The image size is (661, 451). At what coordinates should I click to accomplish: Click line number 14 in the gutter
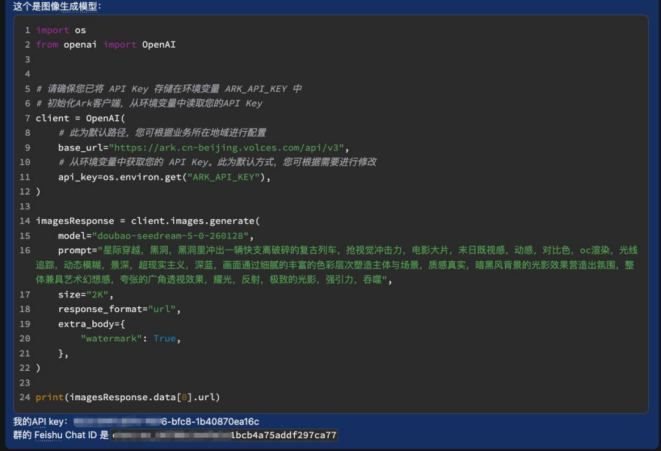(25, 221)
